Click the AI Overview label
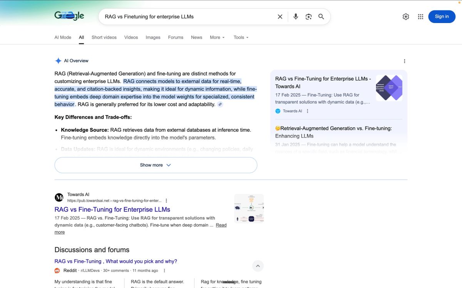The height and width of the screenshot is (288, 462). pyautogui.click(x=76, y=61)
